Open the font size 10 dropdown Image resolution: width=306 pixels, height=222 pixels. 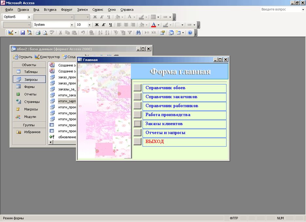pos(89,25)
